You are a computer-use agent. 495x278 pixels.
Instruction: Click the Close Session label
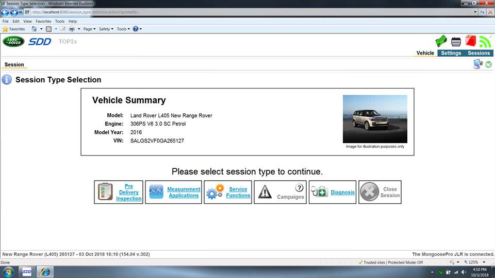pyautogui.click(x=390, y=192)
